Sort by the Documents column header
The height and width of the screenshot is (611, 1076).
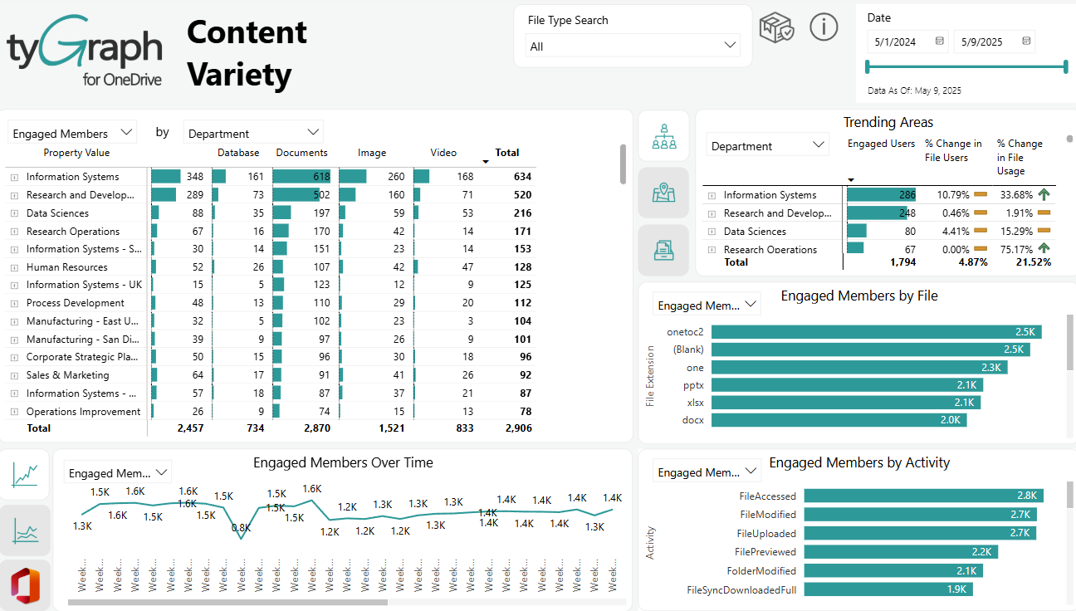pos(301,153)
